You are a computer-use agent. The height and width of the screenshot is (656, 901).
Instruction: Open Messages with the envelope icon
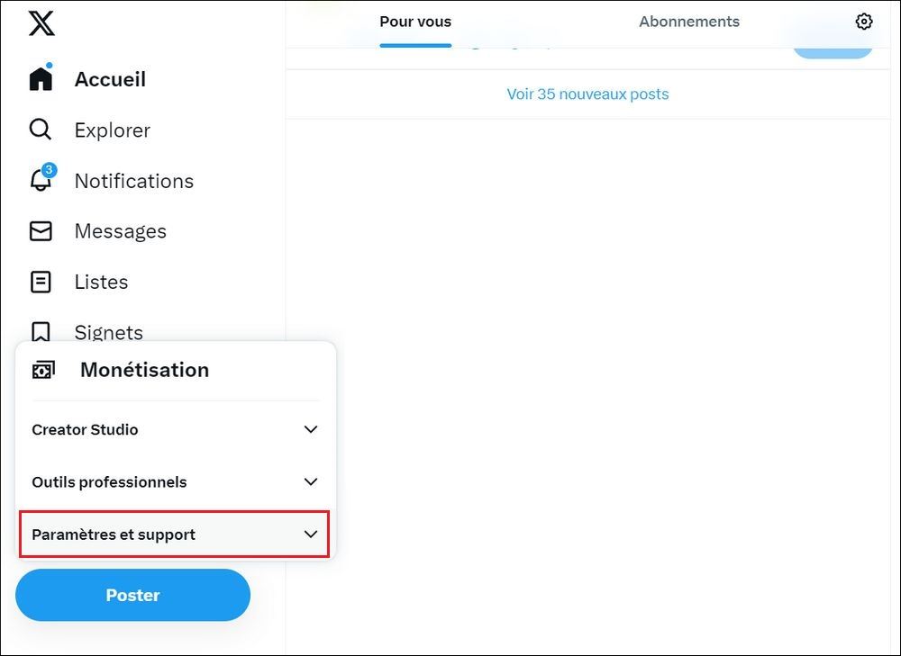pos(41,230)
